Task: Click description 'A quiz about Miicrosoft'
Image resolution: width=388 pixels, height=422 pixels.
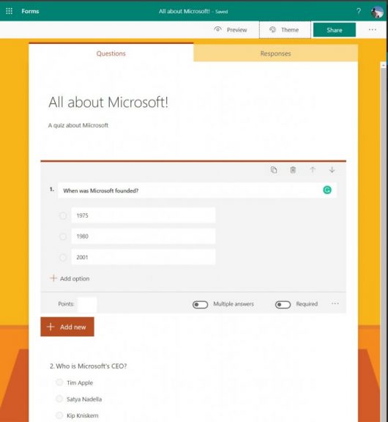Action: click(x=78, y=125)
